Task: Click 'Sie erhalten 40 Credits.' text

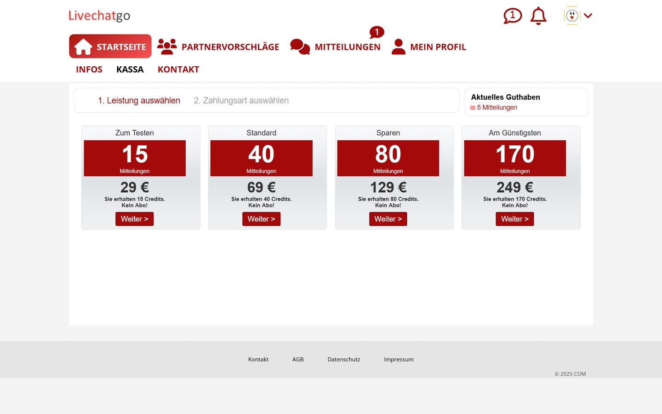Action: click(x=261, y=199)
